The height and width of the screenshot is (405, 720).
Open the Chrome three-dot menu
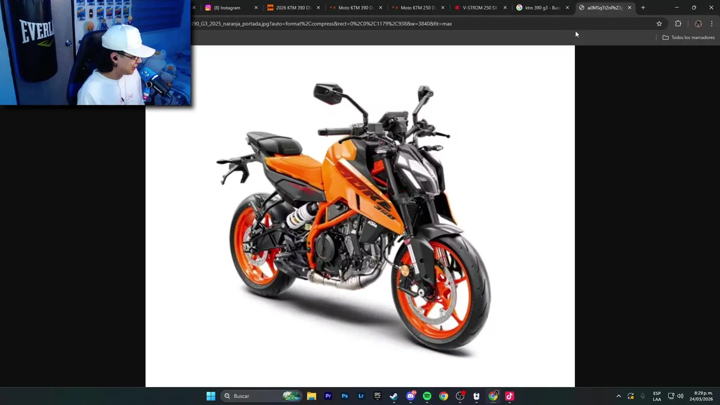712,24
